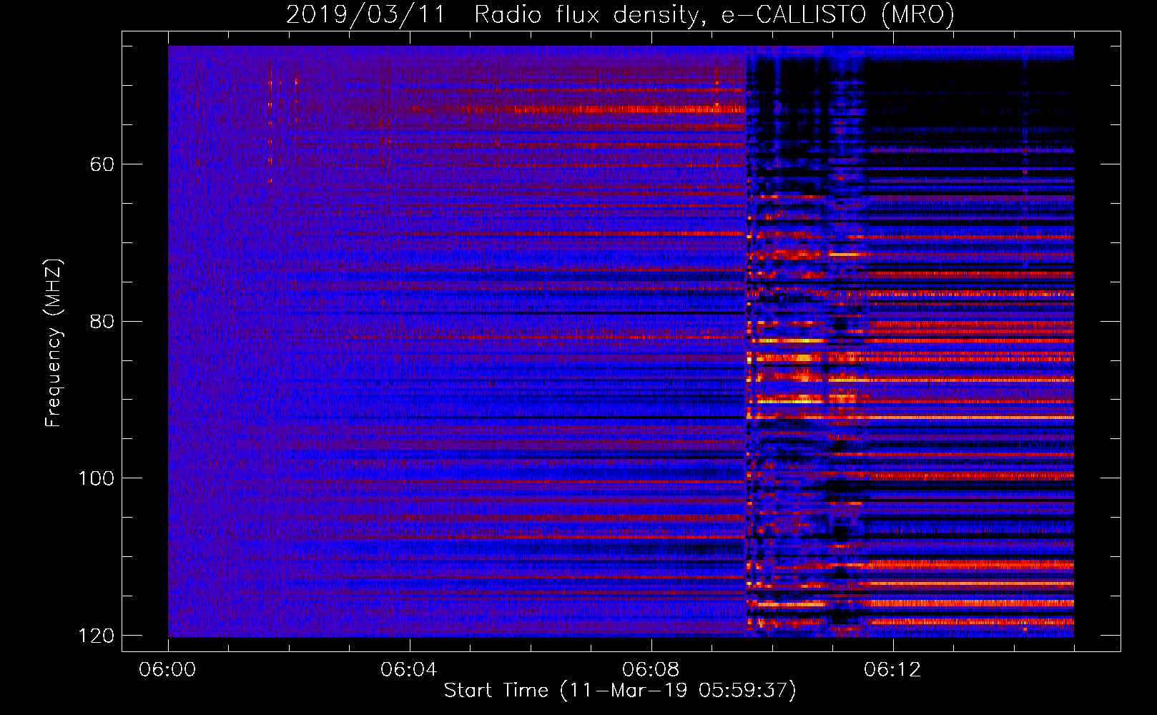
Task: Click the 06:08 time tick label
Action: click(651, 670)
